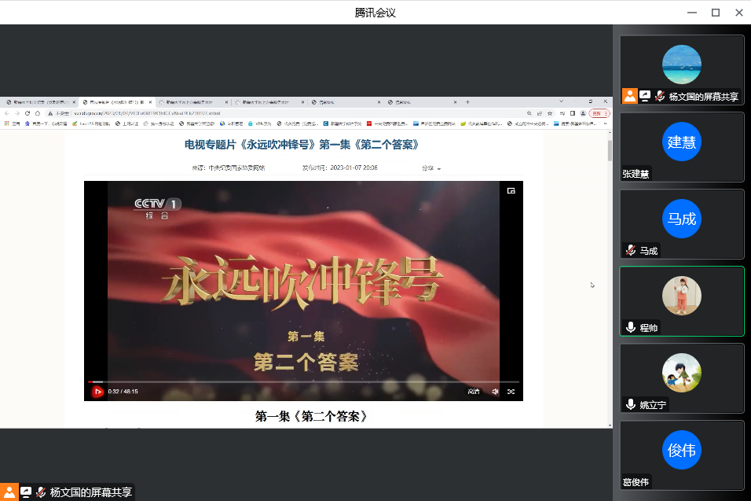This screenshot has height=501, width=751.
Task: Select 窓俊伟's participant avatar
Action: pos(681,450)
